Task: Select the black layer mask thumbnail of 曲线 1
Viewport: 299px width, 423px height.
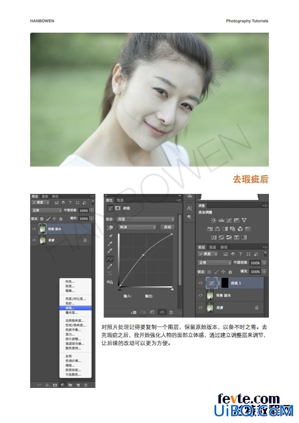Action: (225, 283)
